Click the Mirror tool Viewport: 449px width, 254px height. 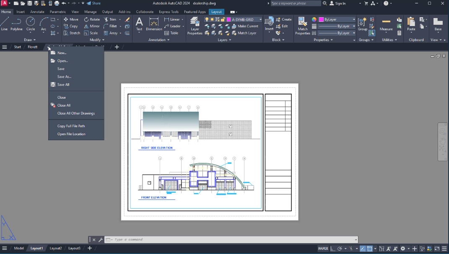(x=92, y=26)
